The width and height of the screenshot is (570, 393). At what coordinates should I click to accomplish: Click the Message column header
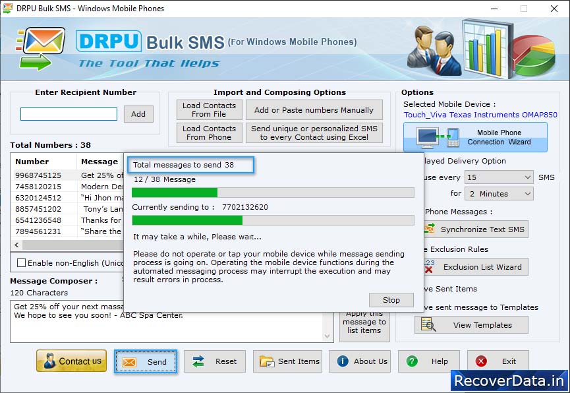(x=100, y=161)
